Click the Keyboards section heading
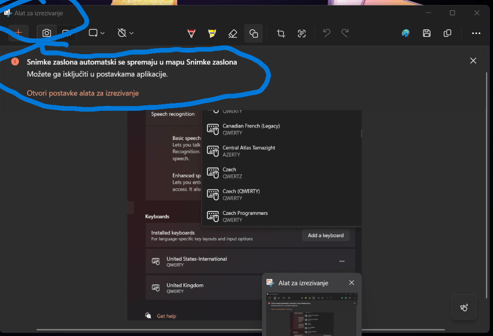Screen dimensions: 493x336 (157, 216)
